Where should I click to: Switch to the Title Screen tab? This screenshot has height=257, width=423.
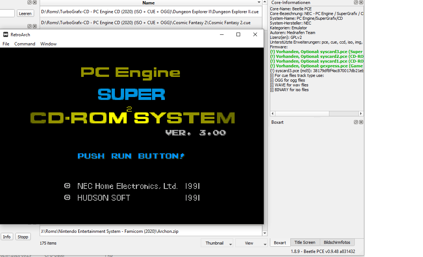(305, 242)
